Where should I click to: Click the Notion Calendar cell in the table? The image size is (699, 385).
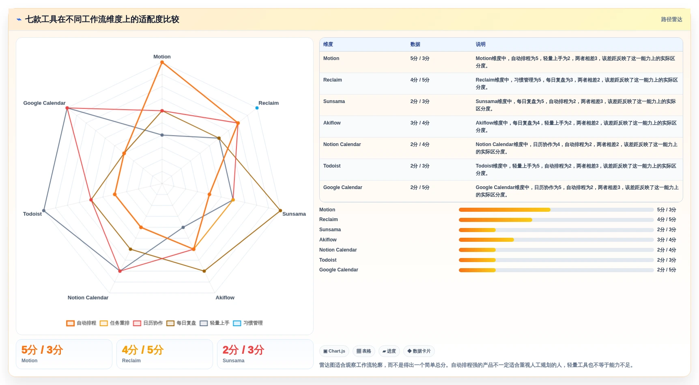pyautogui.click(x=342, y=144)
